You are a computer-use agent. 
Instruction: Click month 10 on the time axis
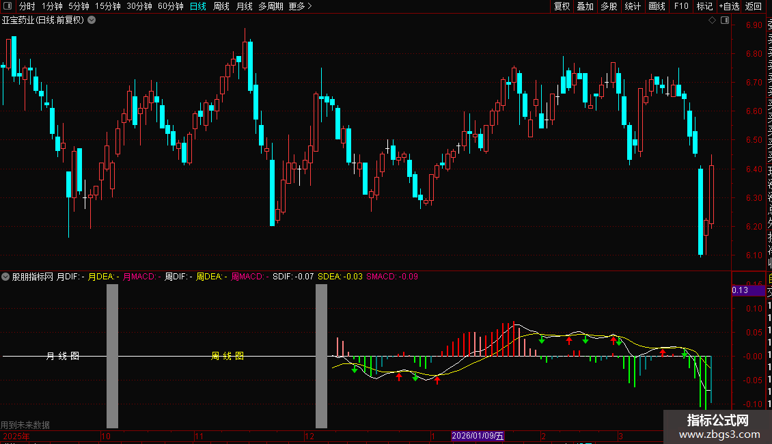(x=105, y=436)
